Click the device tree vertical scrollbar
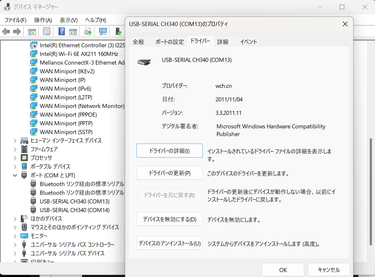The image size is (375, 277). point(371,177)
